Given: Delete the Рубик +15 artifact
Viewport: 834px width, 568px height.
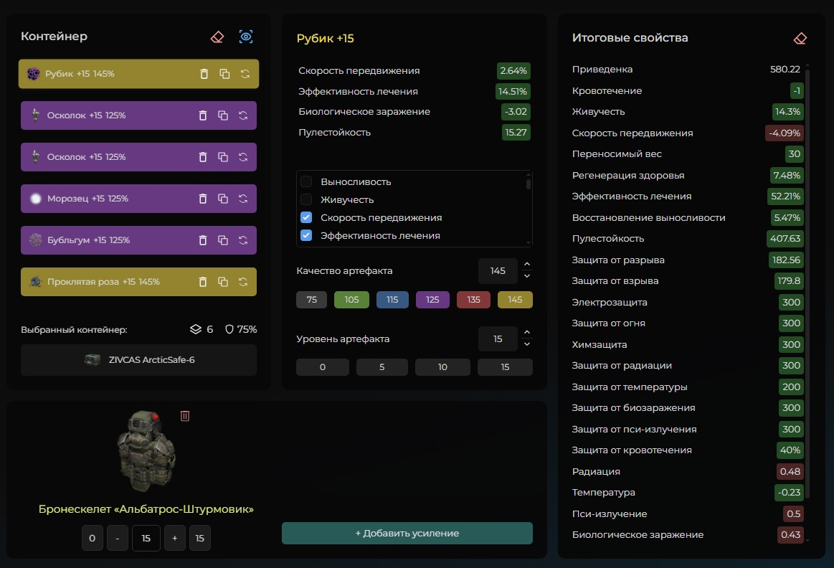Looking at the screenshot, I should point(204,74).
